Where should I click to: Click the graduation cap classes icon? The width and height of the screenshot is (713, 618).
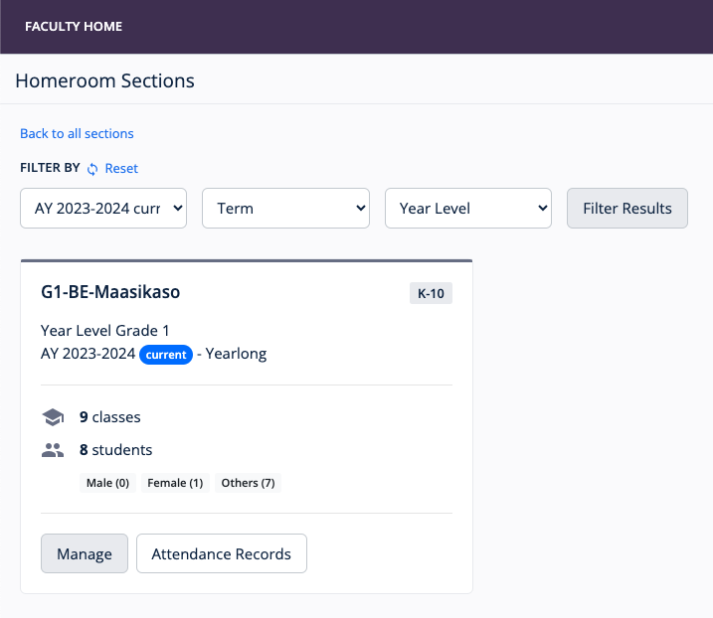(53, 417)
